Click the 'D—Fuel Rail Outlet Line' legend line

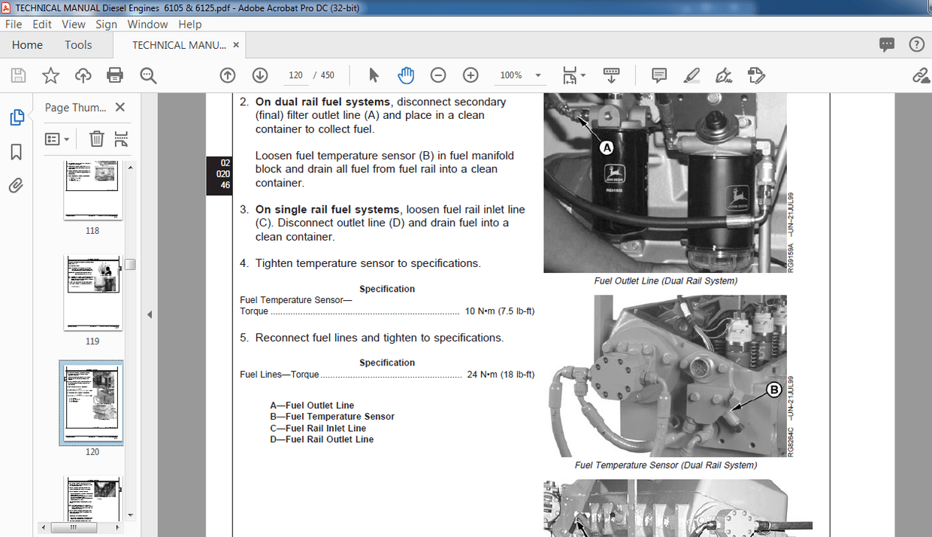click(x=322, y=439)
